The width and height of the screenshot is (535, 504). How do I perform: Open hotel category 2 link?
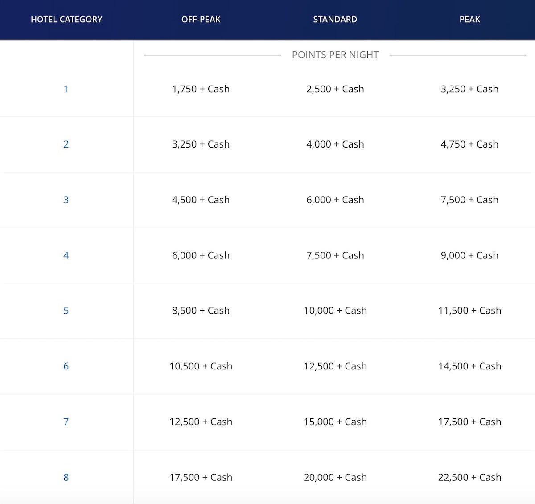coord(66,144)
